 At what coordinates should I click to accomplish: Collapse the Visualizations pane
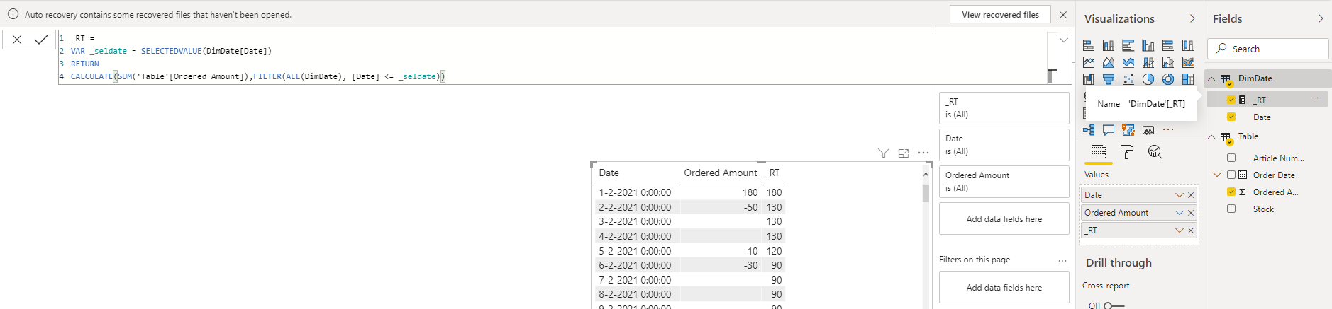click(x=1192, y=18)
